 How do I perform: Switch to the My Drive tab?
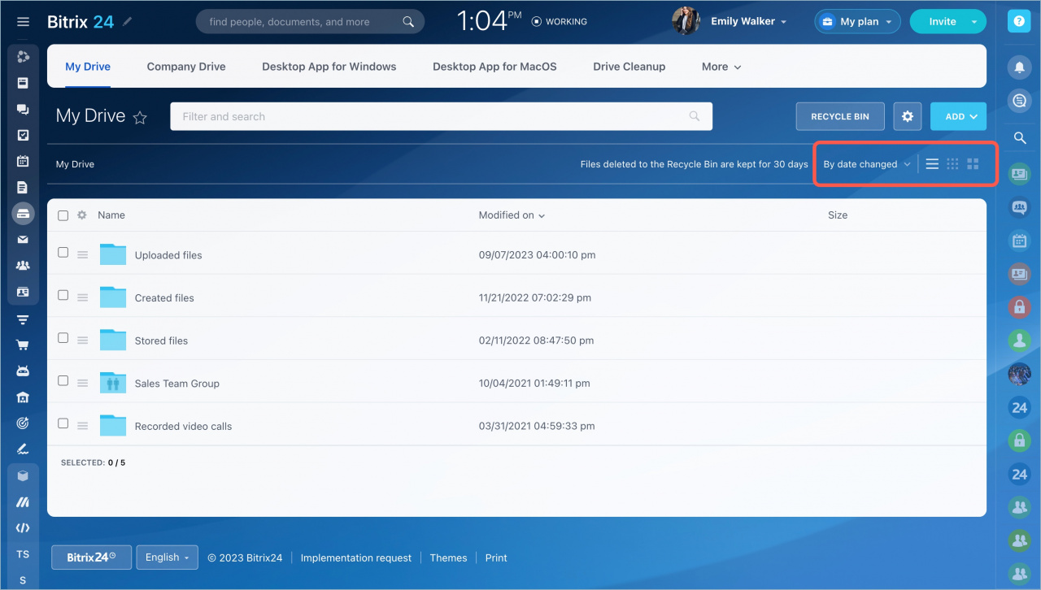point(88,67)
